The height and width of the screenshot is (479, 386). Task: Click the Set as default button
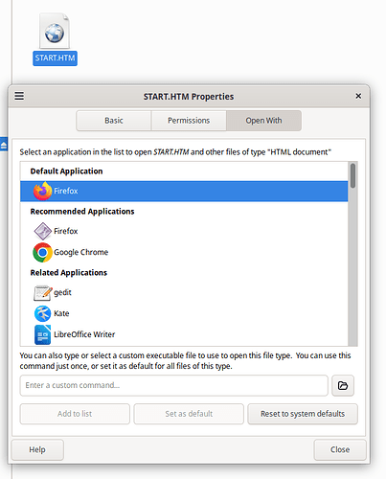pos(189,414)
